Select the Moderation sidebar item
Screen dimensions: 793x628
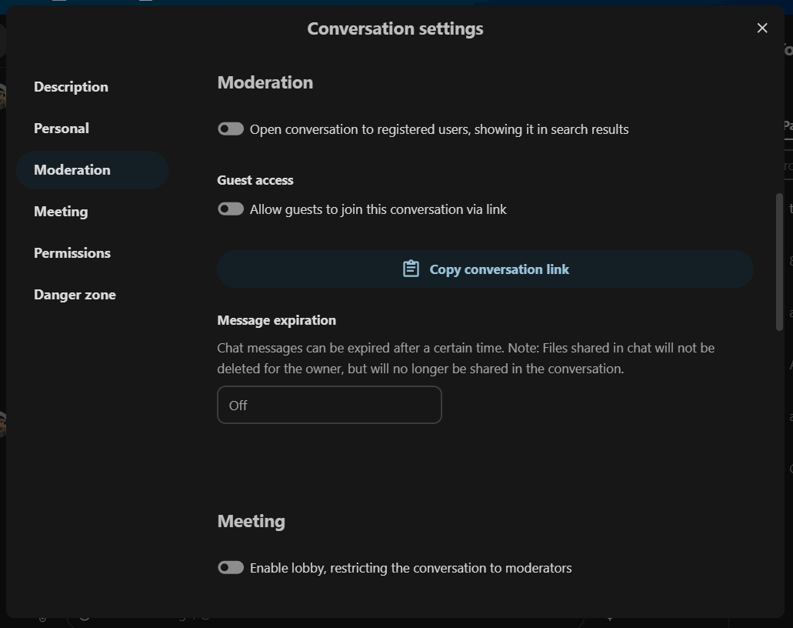(92, 170)
